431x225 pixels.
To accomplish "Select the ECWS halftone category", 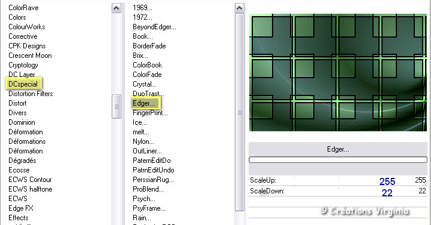I will tap(30, 189).
